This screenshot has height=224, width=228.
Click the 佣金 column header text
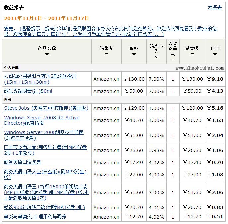215,48
